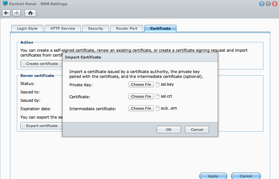Choose File for Intermediate certificate

tap(141, 108)
